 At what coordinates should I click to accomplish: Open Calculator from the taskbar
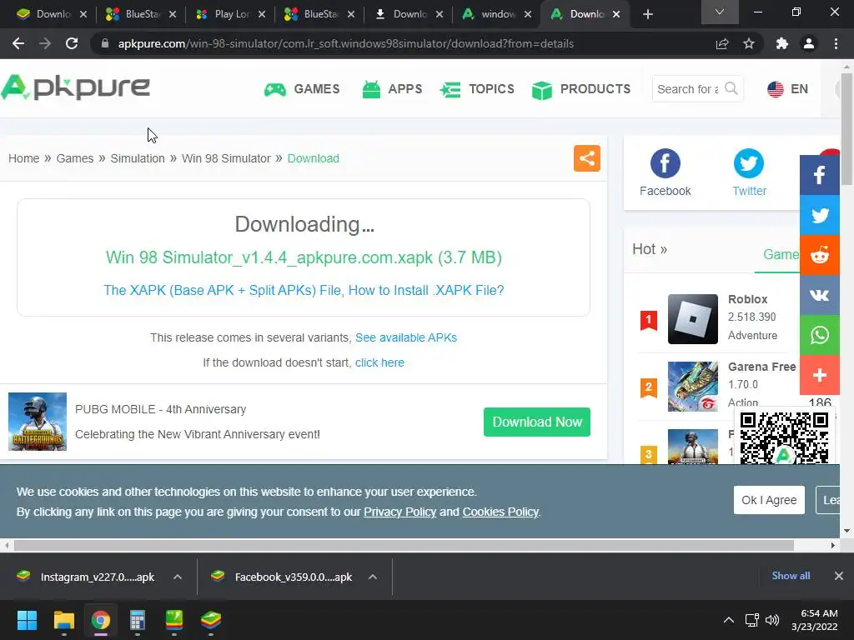(x=138, y=620)
